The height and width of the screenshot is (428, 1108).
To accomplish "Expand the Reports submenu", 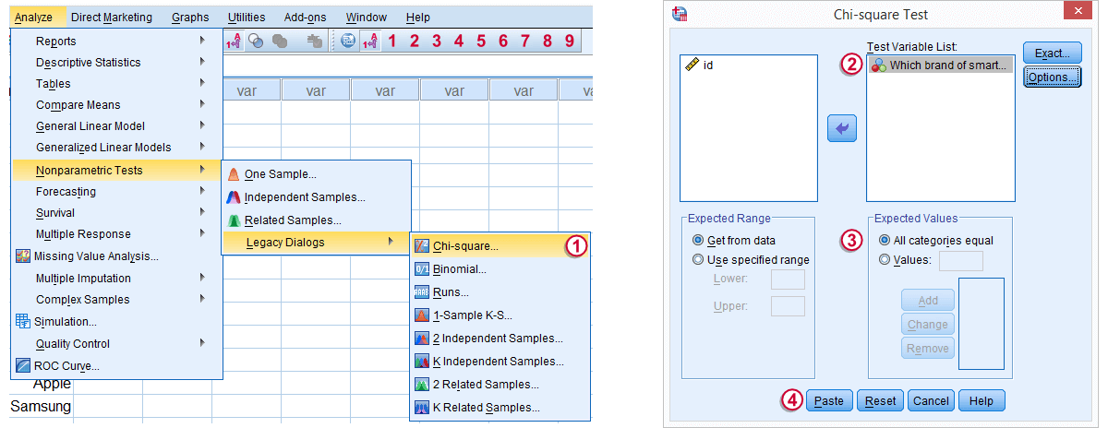I will coord(116,41).
